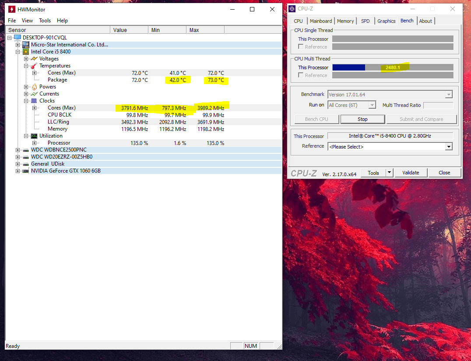
Task: Switch to the Graphics tab
Action: tap(386, 21)
